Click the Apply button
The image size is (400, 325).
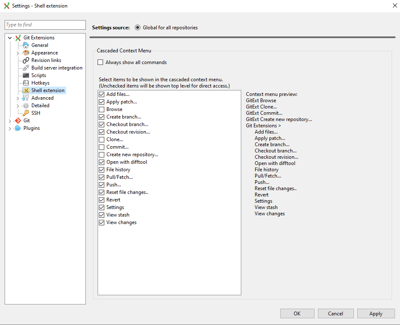(376, 314)
